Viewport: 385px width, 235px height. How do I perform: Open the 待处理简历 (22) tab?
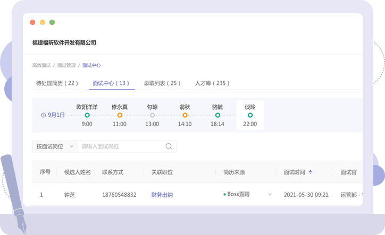point(57,83)
